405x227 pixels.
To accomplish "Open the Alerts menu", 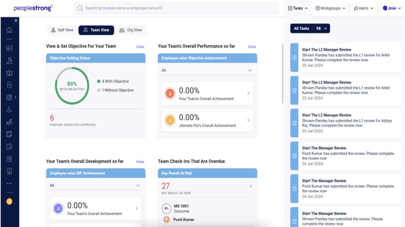I will [x=363, y=8].
